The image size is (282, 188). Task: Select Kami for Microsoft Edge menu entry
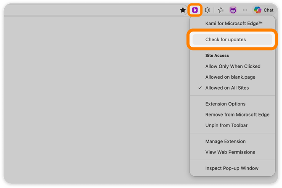(x=232, y=24)
